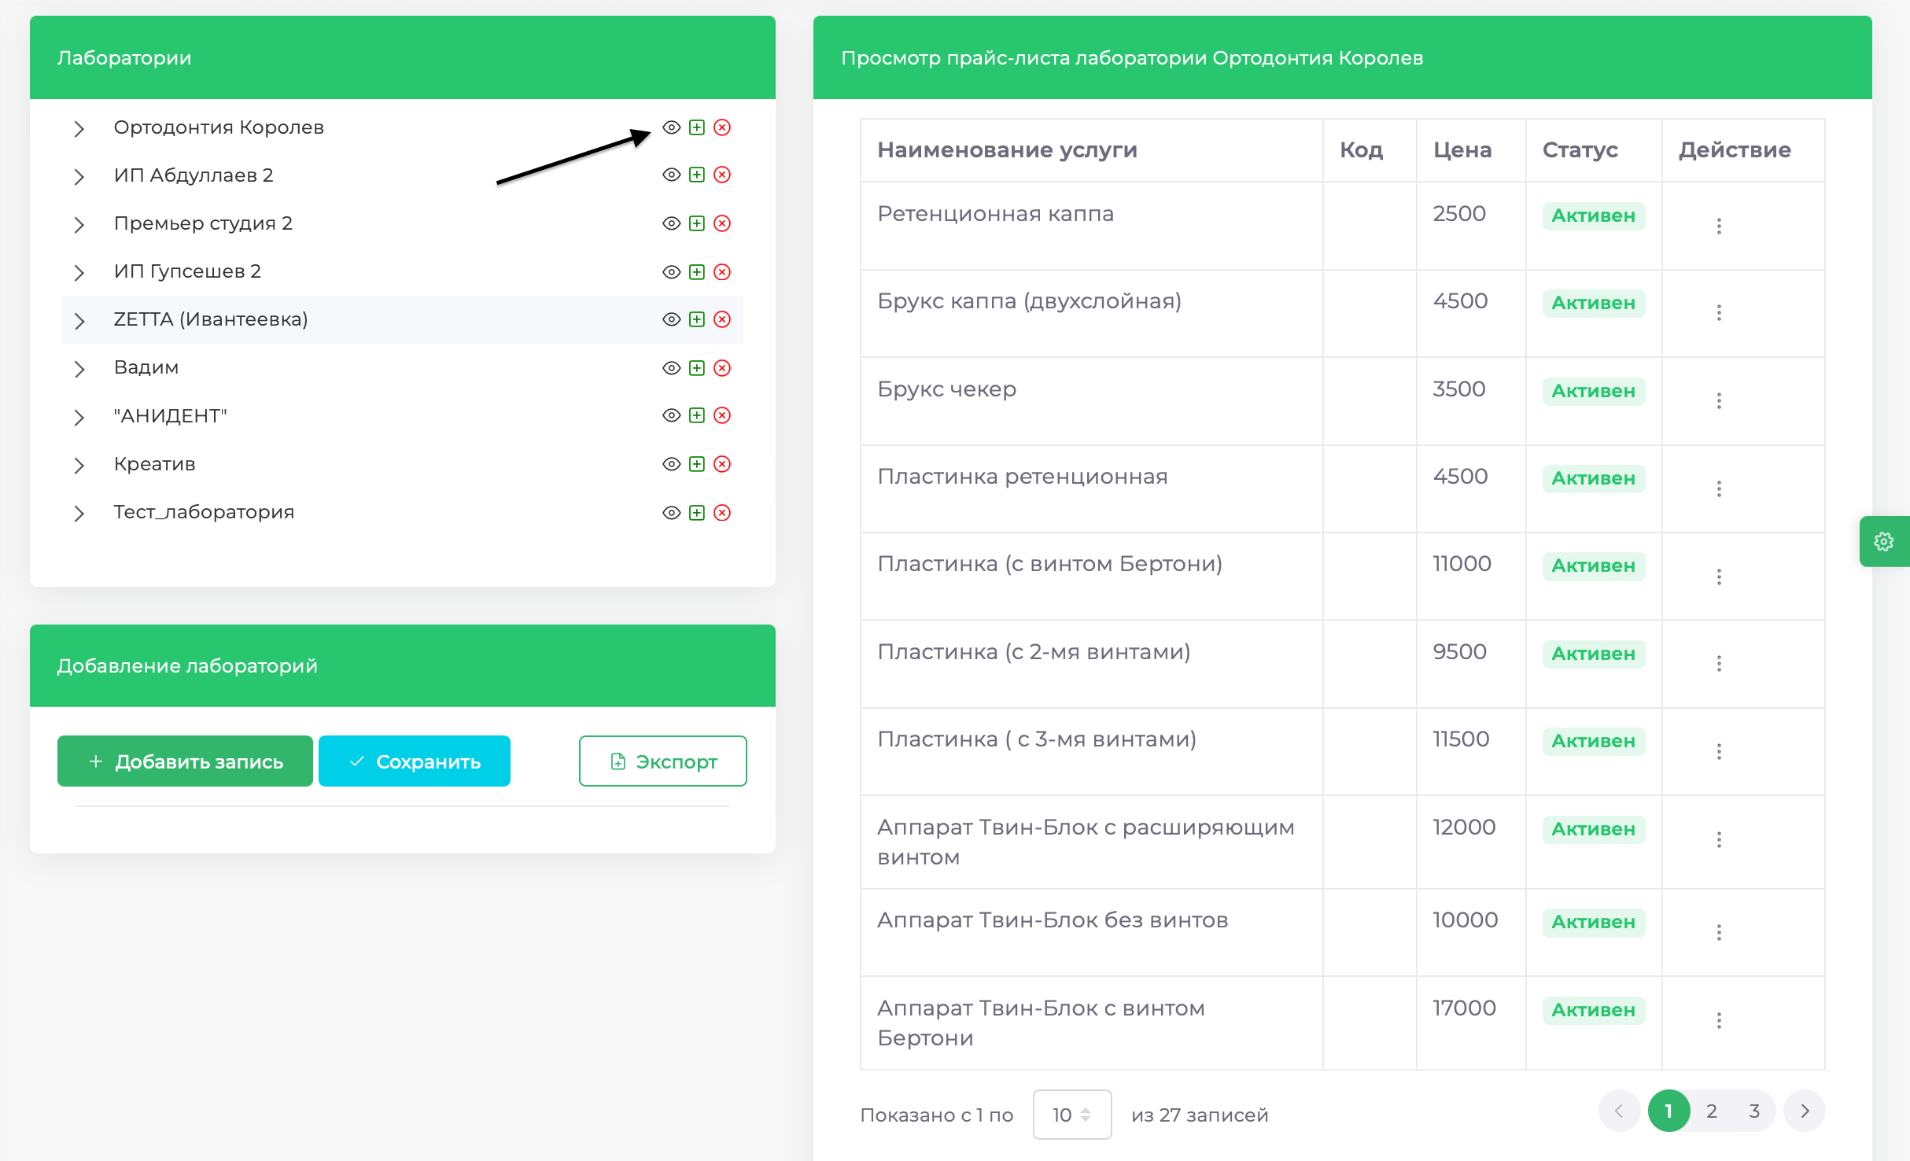Show price list for "АНИДЕНТ"

coord(671,415)
